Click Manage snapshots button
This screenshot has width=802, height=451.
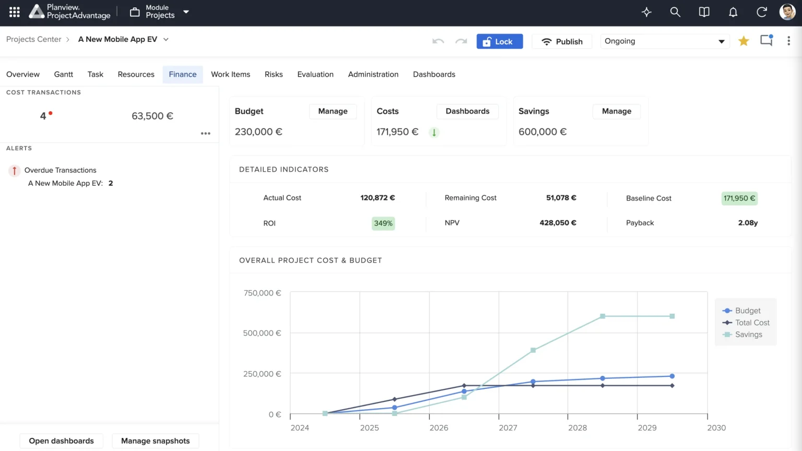click(x=156, y=441)
